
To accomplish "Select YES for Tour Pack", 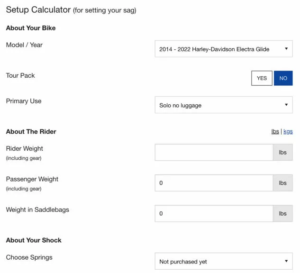I will tap(262, 78).
